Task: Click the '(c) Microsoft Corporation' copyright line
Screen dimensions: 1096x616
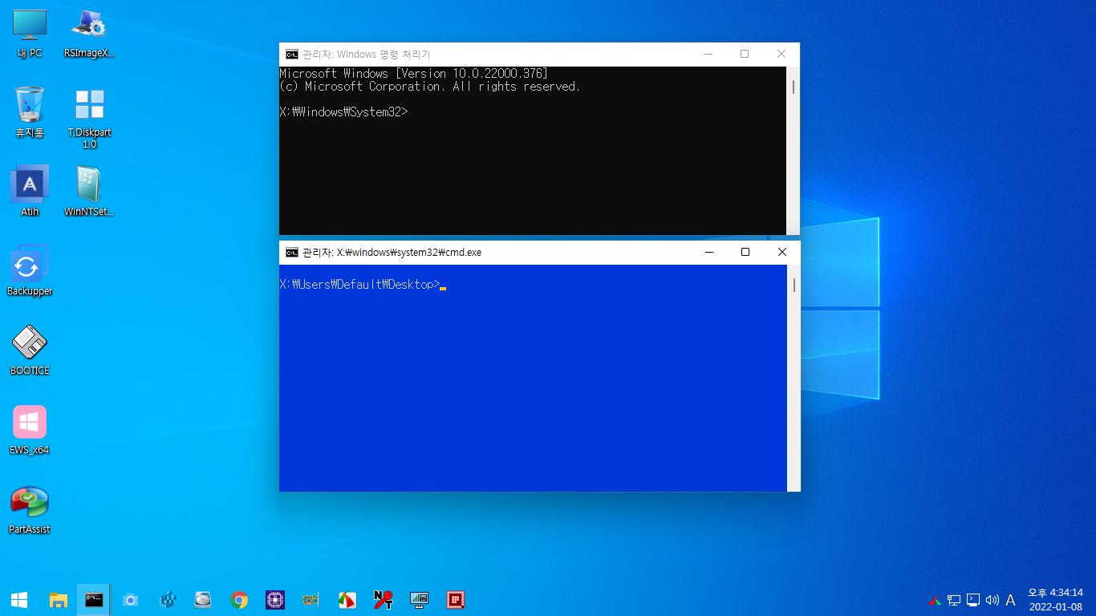Action: [x=429, y=87]
